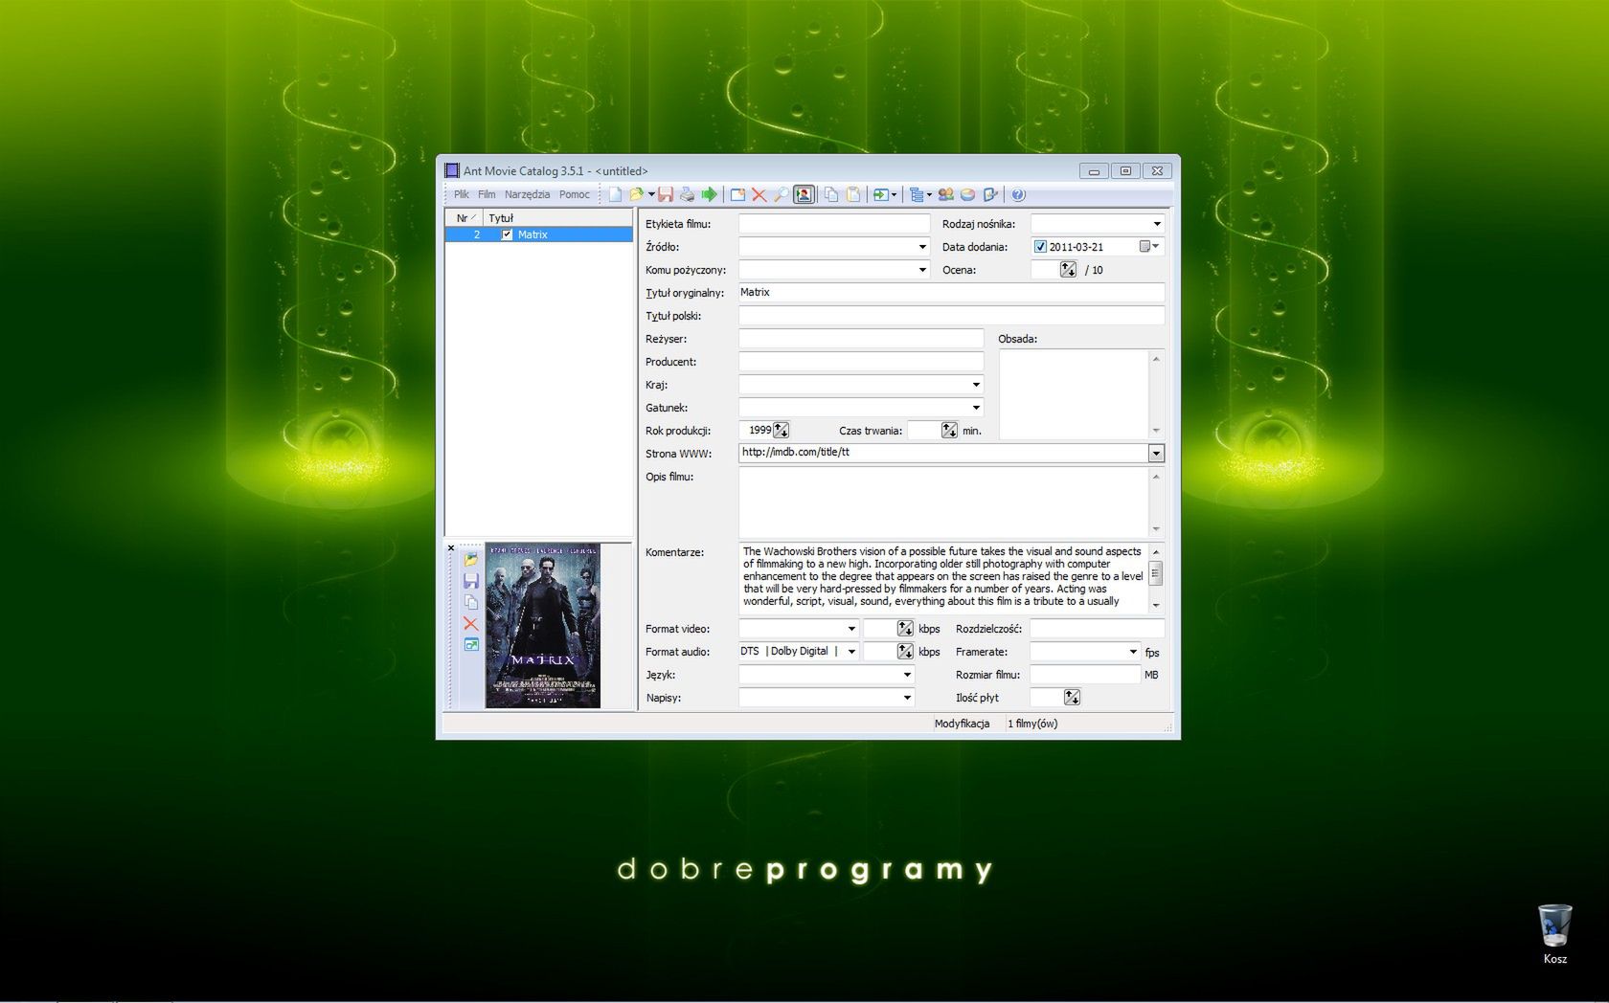Toggle picture display mode in toolbar
Viewport: 1609px width, 1003px height.
pos(802,194)
